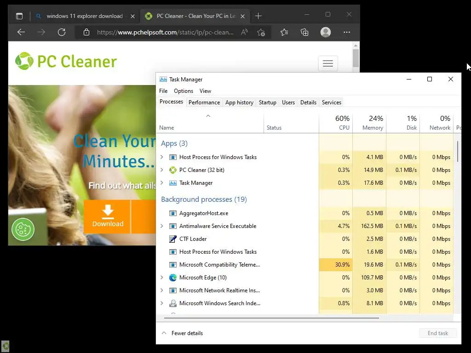Switch to the Performance tab
The width and height of the screenshot is (471, 353).
pyautogui.click(x=204, y=102)
